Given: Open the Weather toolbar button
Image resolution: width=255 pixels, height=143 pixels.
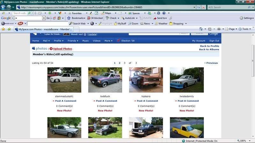Looking at the screenshot, I should [x=160, y=24].
